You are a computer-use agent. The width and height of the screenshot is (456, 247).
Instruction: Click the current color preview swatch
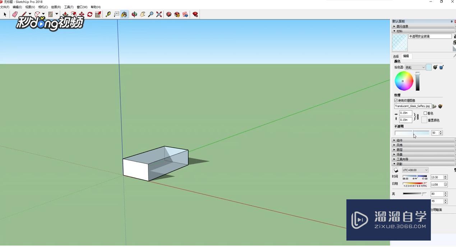[428, 67]
